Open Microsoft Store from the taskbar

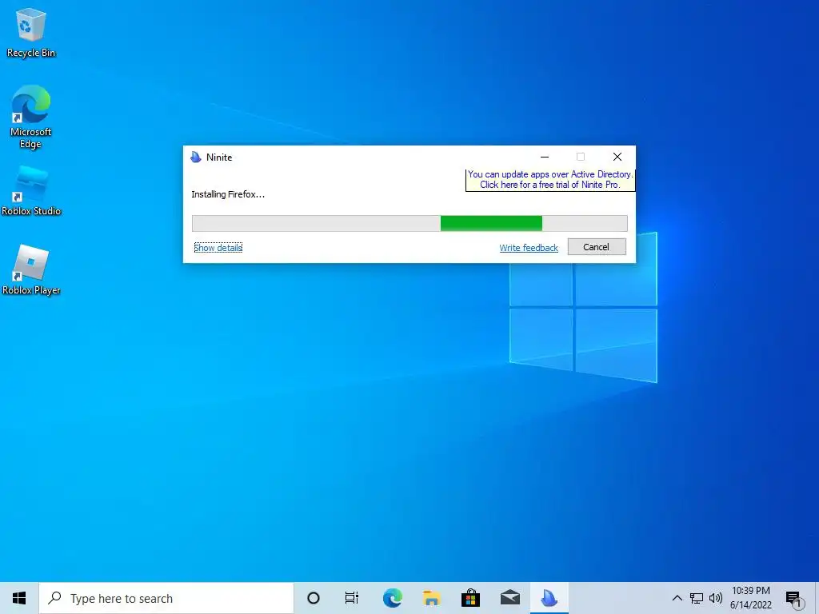470,598
